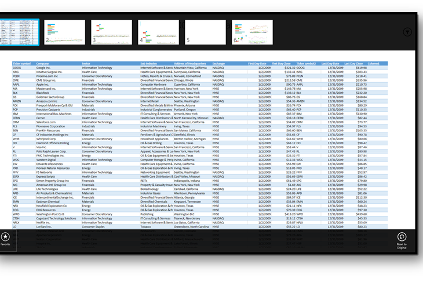Click the Company column header

[x=43, y=64]
